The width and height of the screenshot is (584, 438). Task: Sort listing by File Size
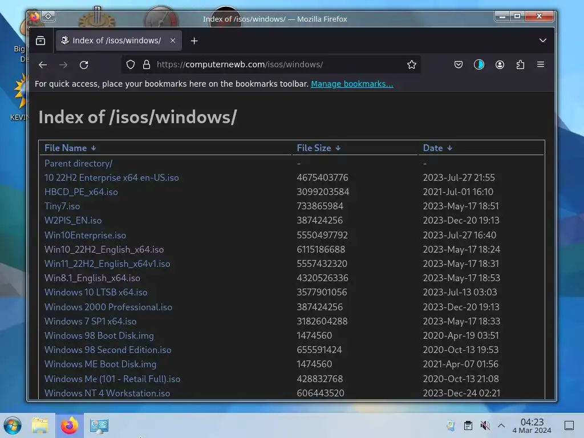pyautogui.click(x=318, y=148)
